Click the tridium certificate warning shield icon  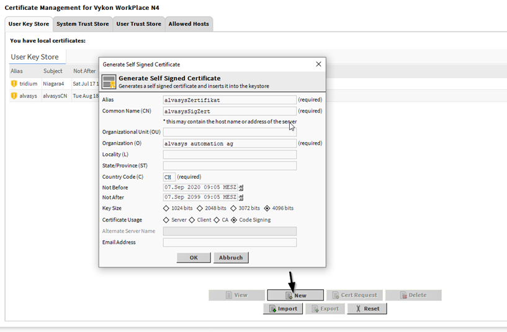tap(14, 84)
